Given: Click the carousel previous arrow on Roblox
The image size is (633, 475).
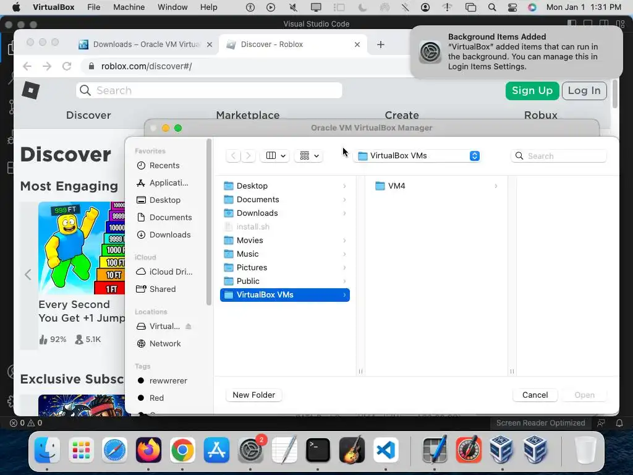Looking at the screenshot, I should 28,275.
